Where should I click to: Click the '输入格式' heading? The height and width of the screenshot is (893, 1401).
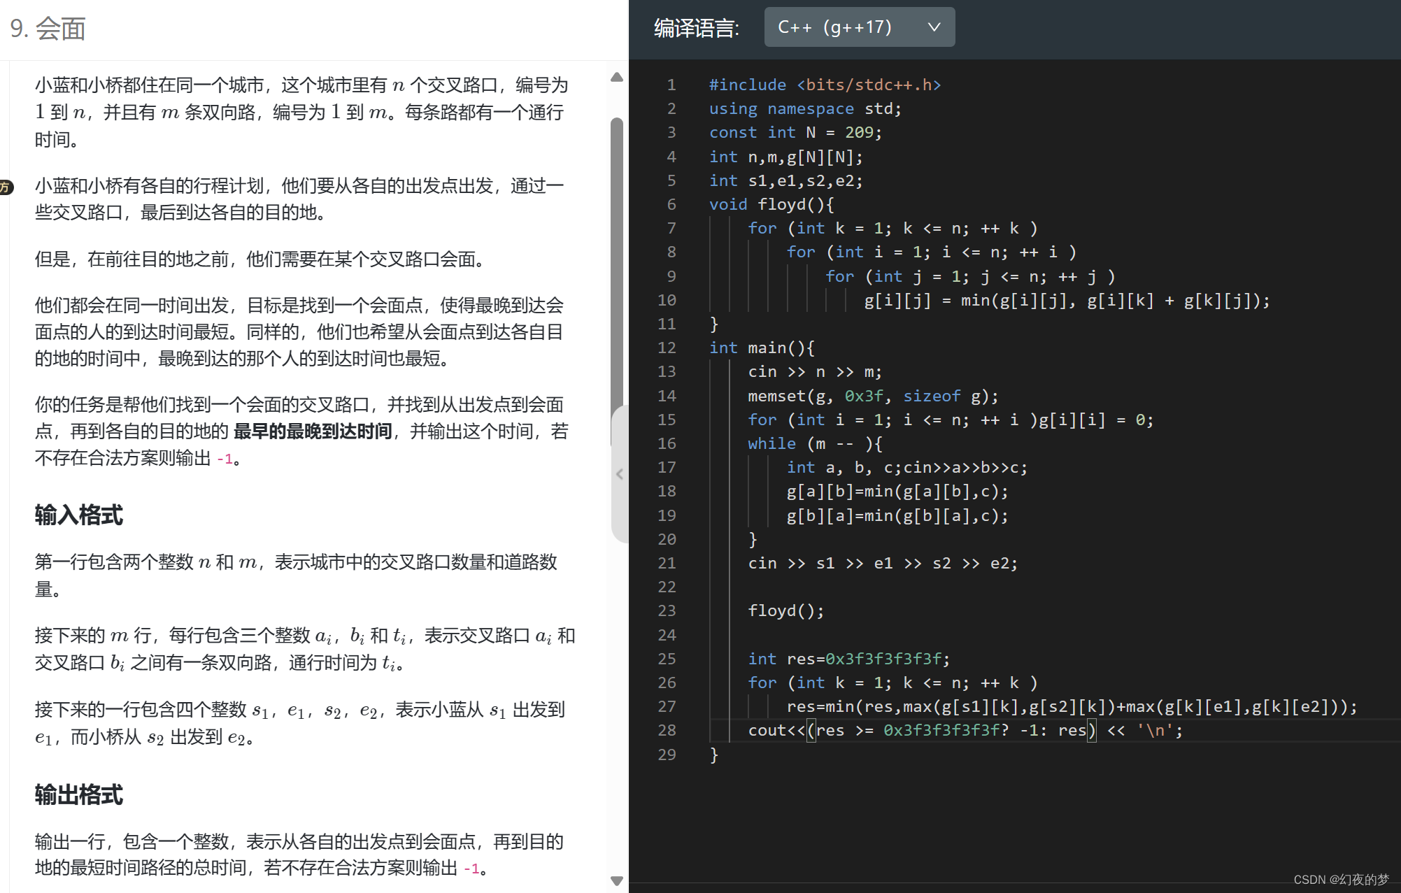coord(79,515)
